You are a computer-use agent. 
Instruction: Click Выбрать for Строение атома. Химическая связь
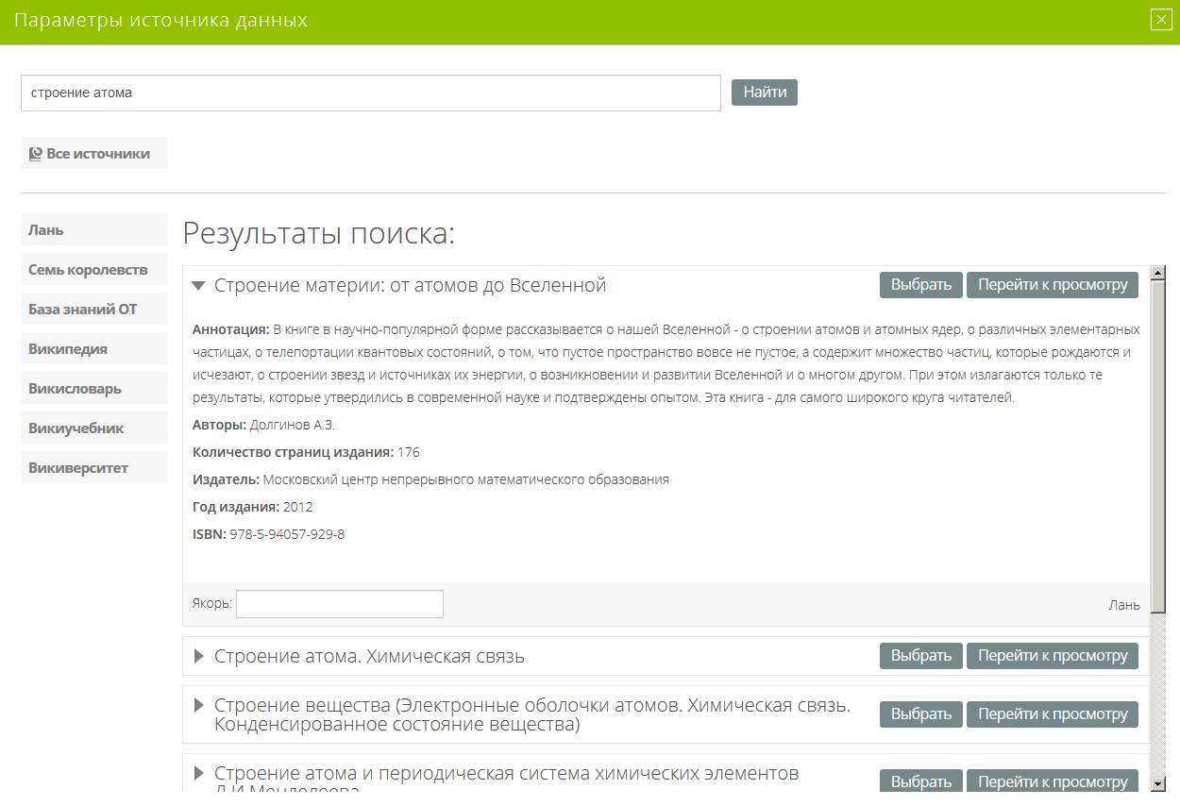pyautogui.click(x=920, y=656)
